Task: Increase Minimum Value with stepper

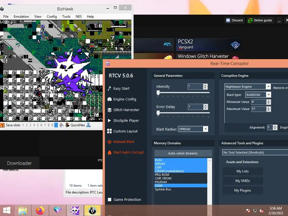Action: 269,101
